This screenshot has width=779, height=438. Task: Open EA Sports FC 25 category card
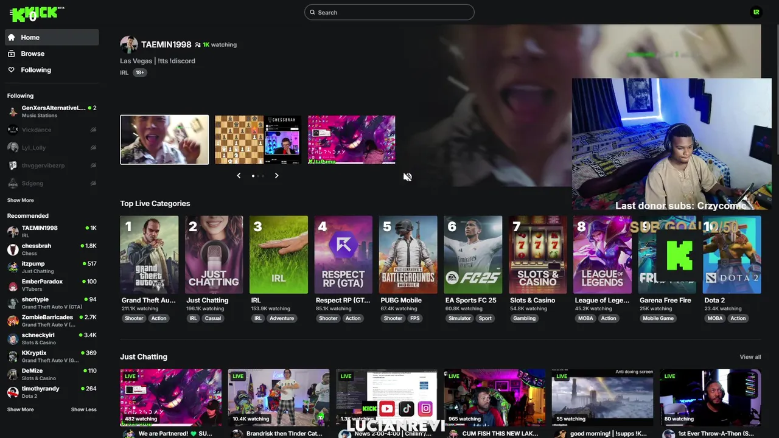[x=473, y=255]
